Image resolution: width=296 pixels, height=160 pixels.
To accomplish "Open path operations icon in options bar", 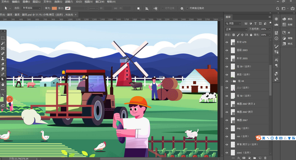I will coord(138,8).
